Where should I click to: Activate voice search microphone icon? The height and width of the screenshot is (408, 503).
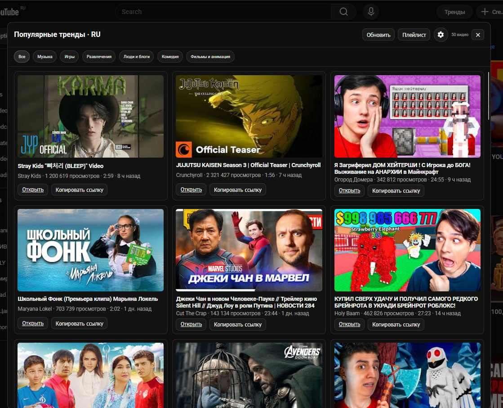371,12
